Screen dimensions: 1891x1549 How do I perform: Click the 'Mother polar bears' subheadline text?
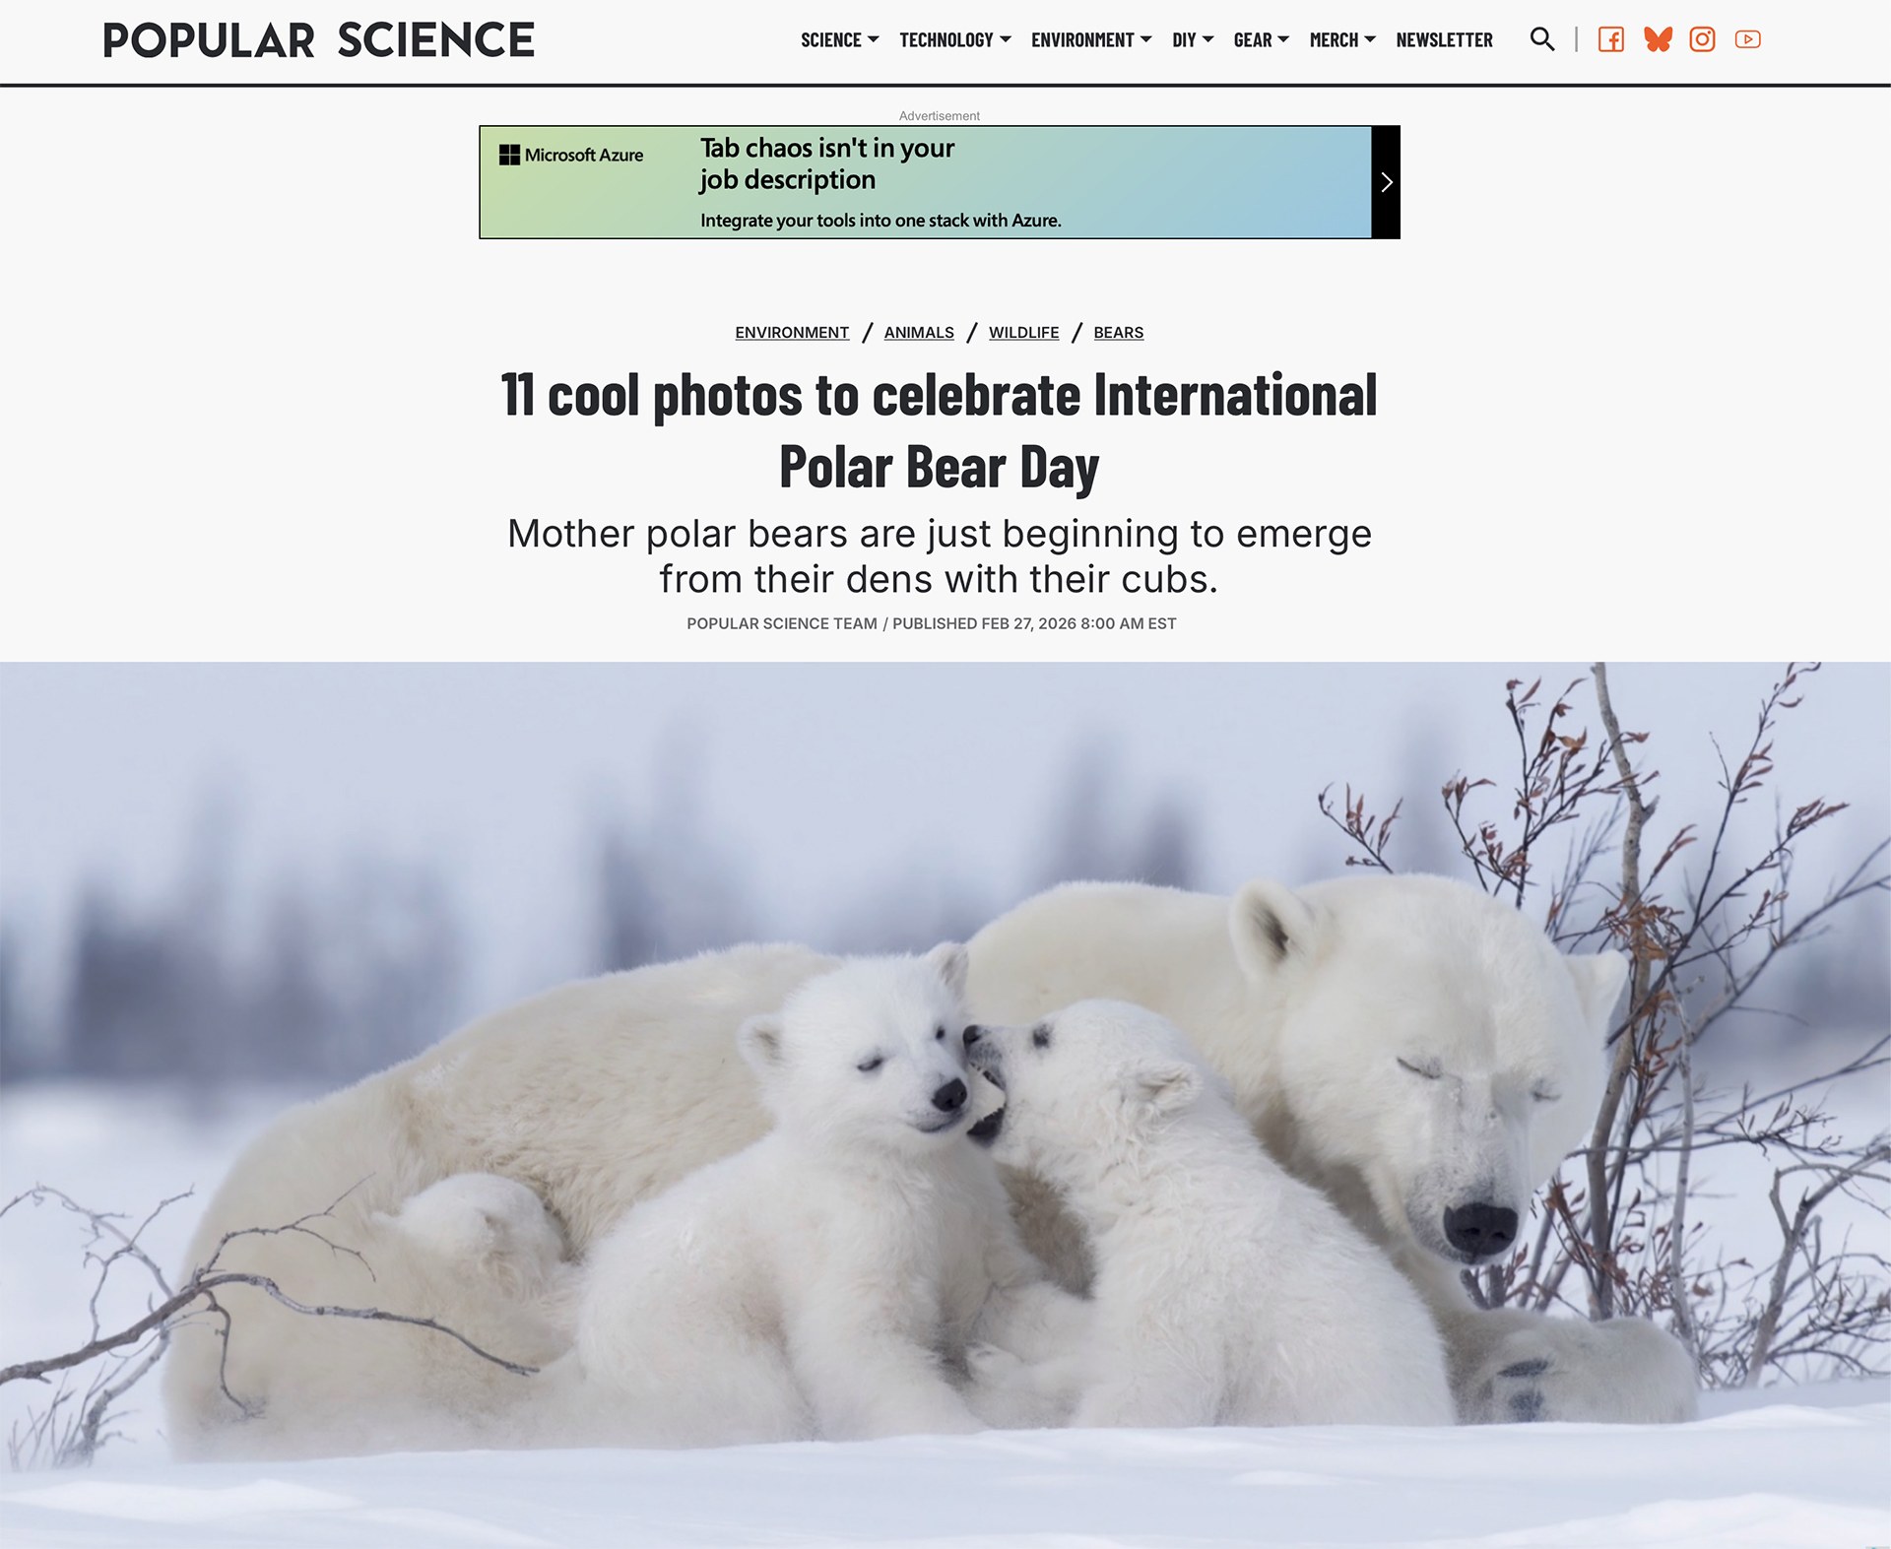(940, 556)
